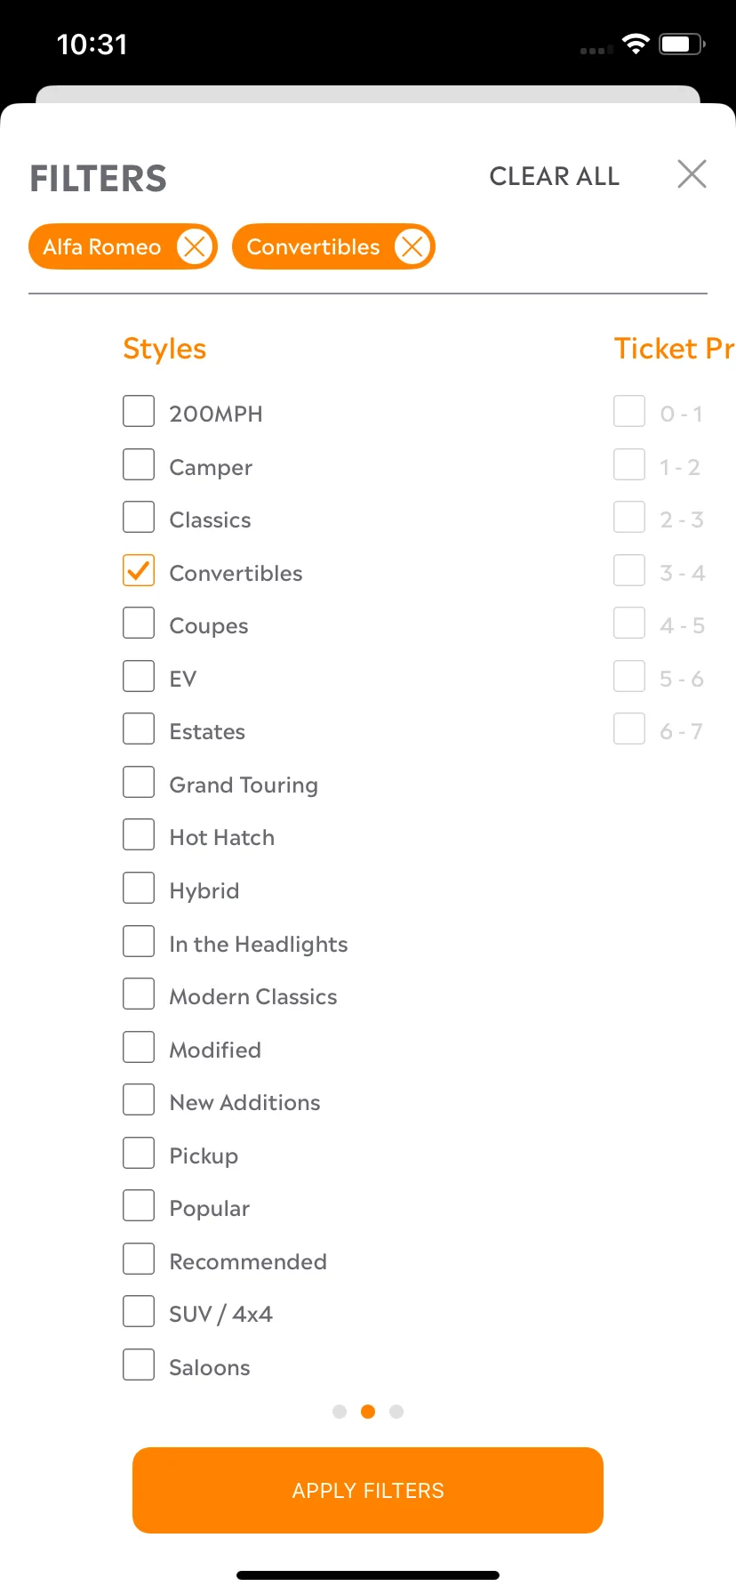Click Clear All filters
The width and height of the screenshot is (736, 1594).
(555, 176)
